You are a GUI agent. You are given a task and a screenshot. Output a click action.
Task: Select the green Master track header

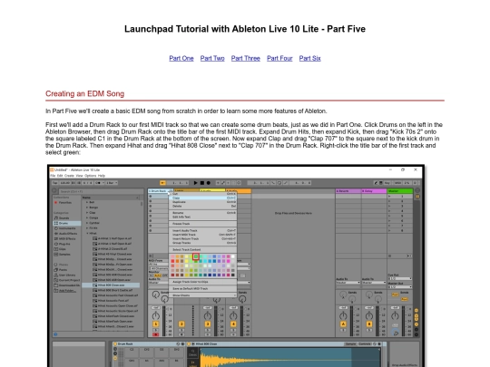(400, 190)
